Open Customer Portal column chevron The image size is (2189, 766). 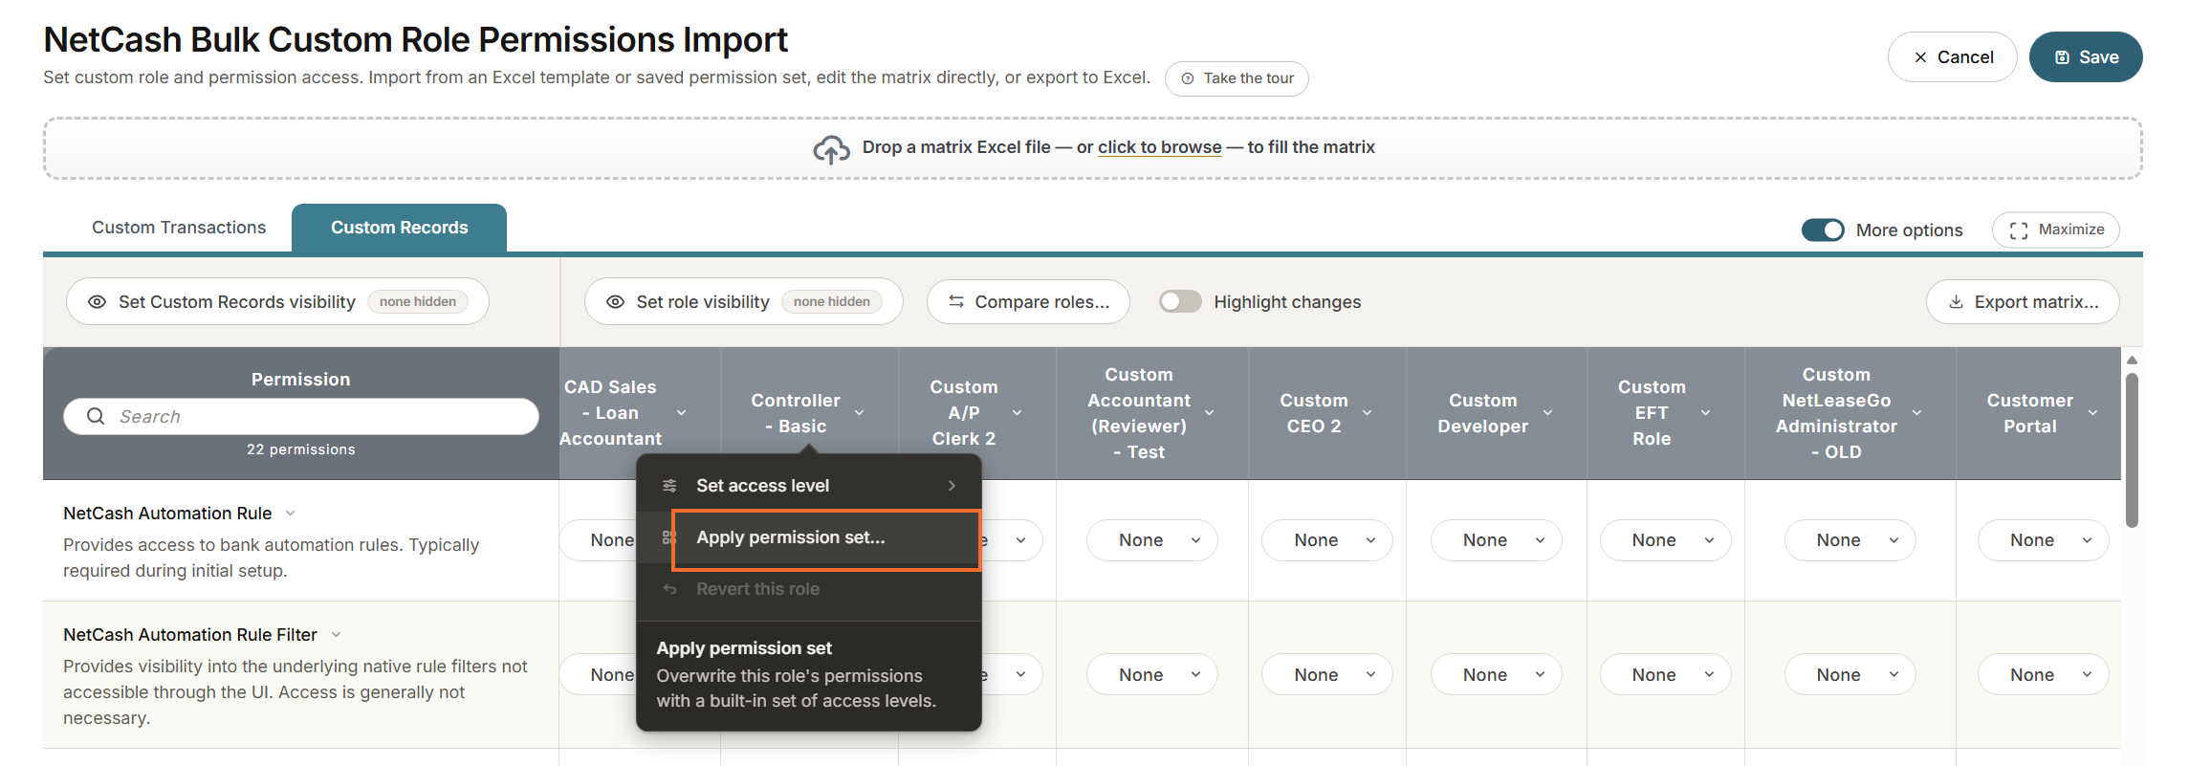coord(2092,413)
